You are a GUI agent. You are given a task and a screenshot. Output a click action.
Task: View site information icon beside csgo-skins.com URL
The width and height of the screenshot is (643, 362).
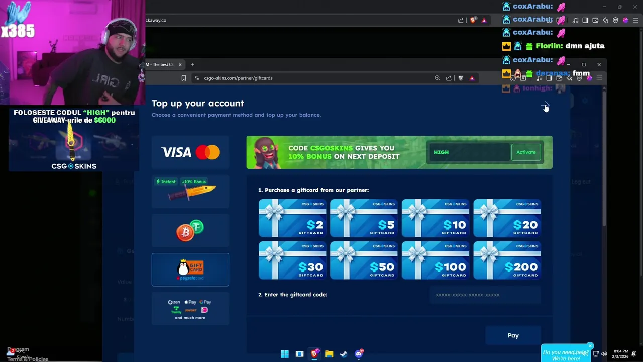tap(197, 78)
